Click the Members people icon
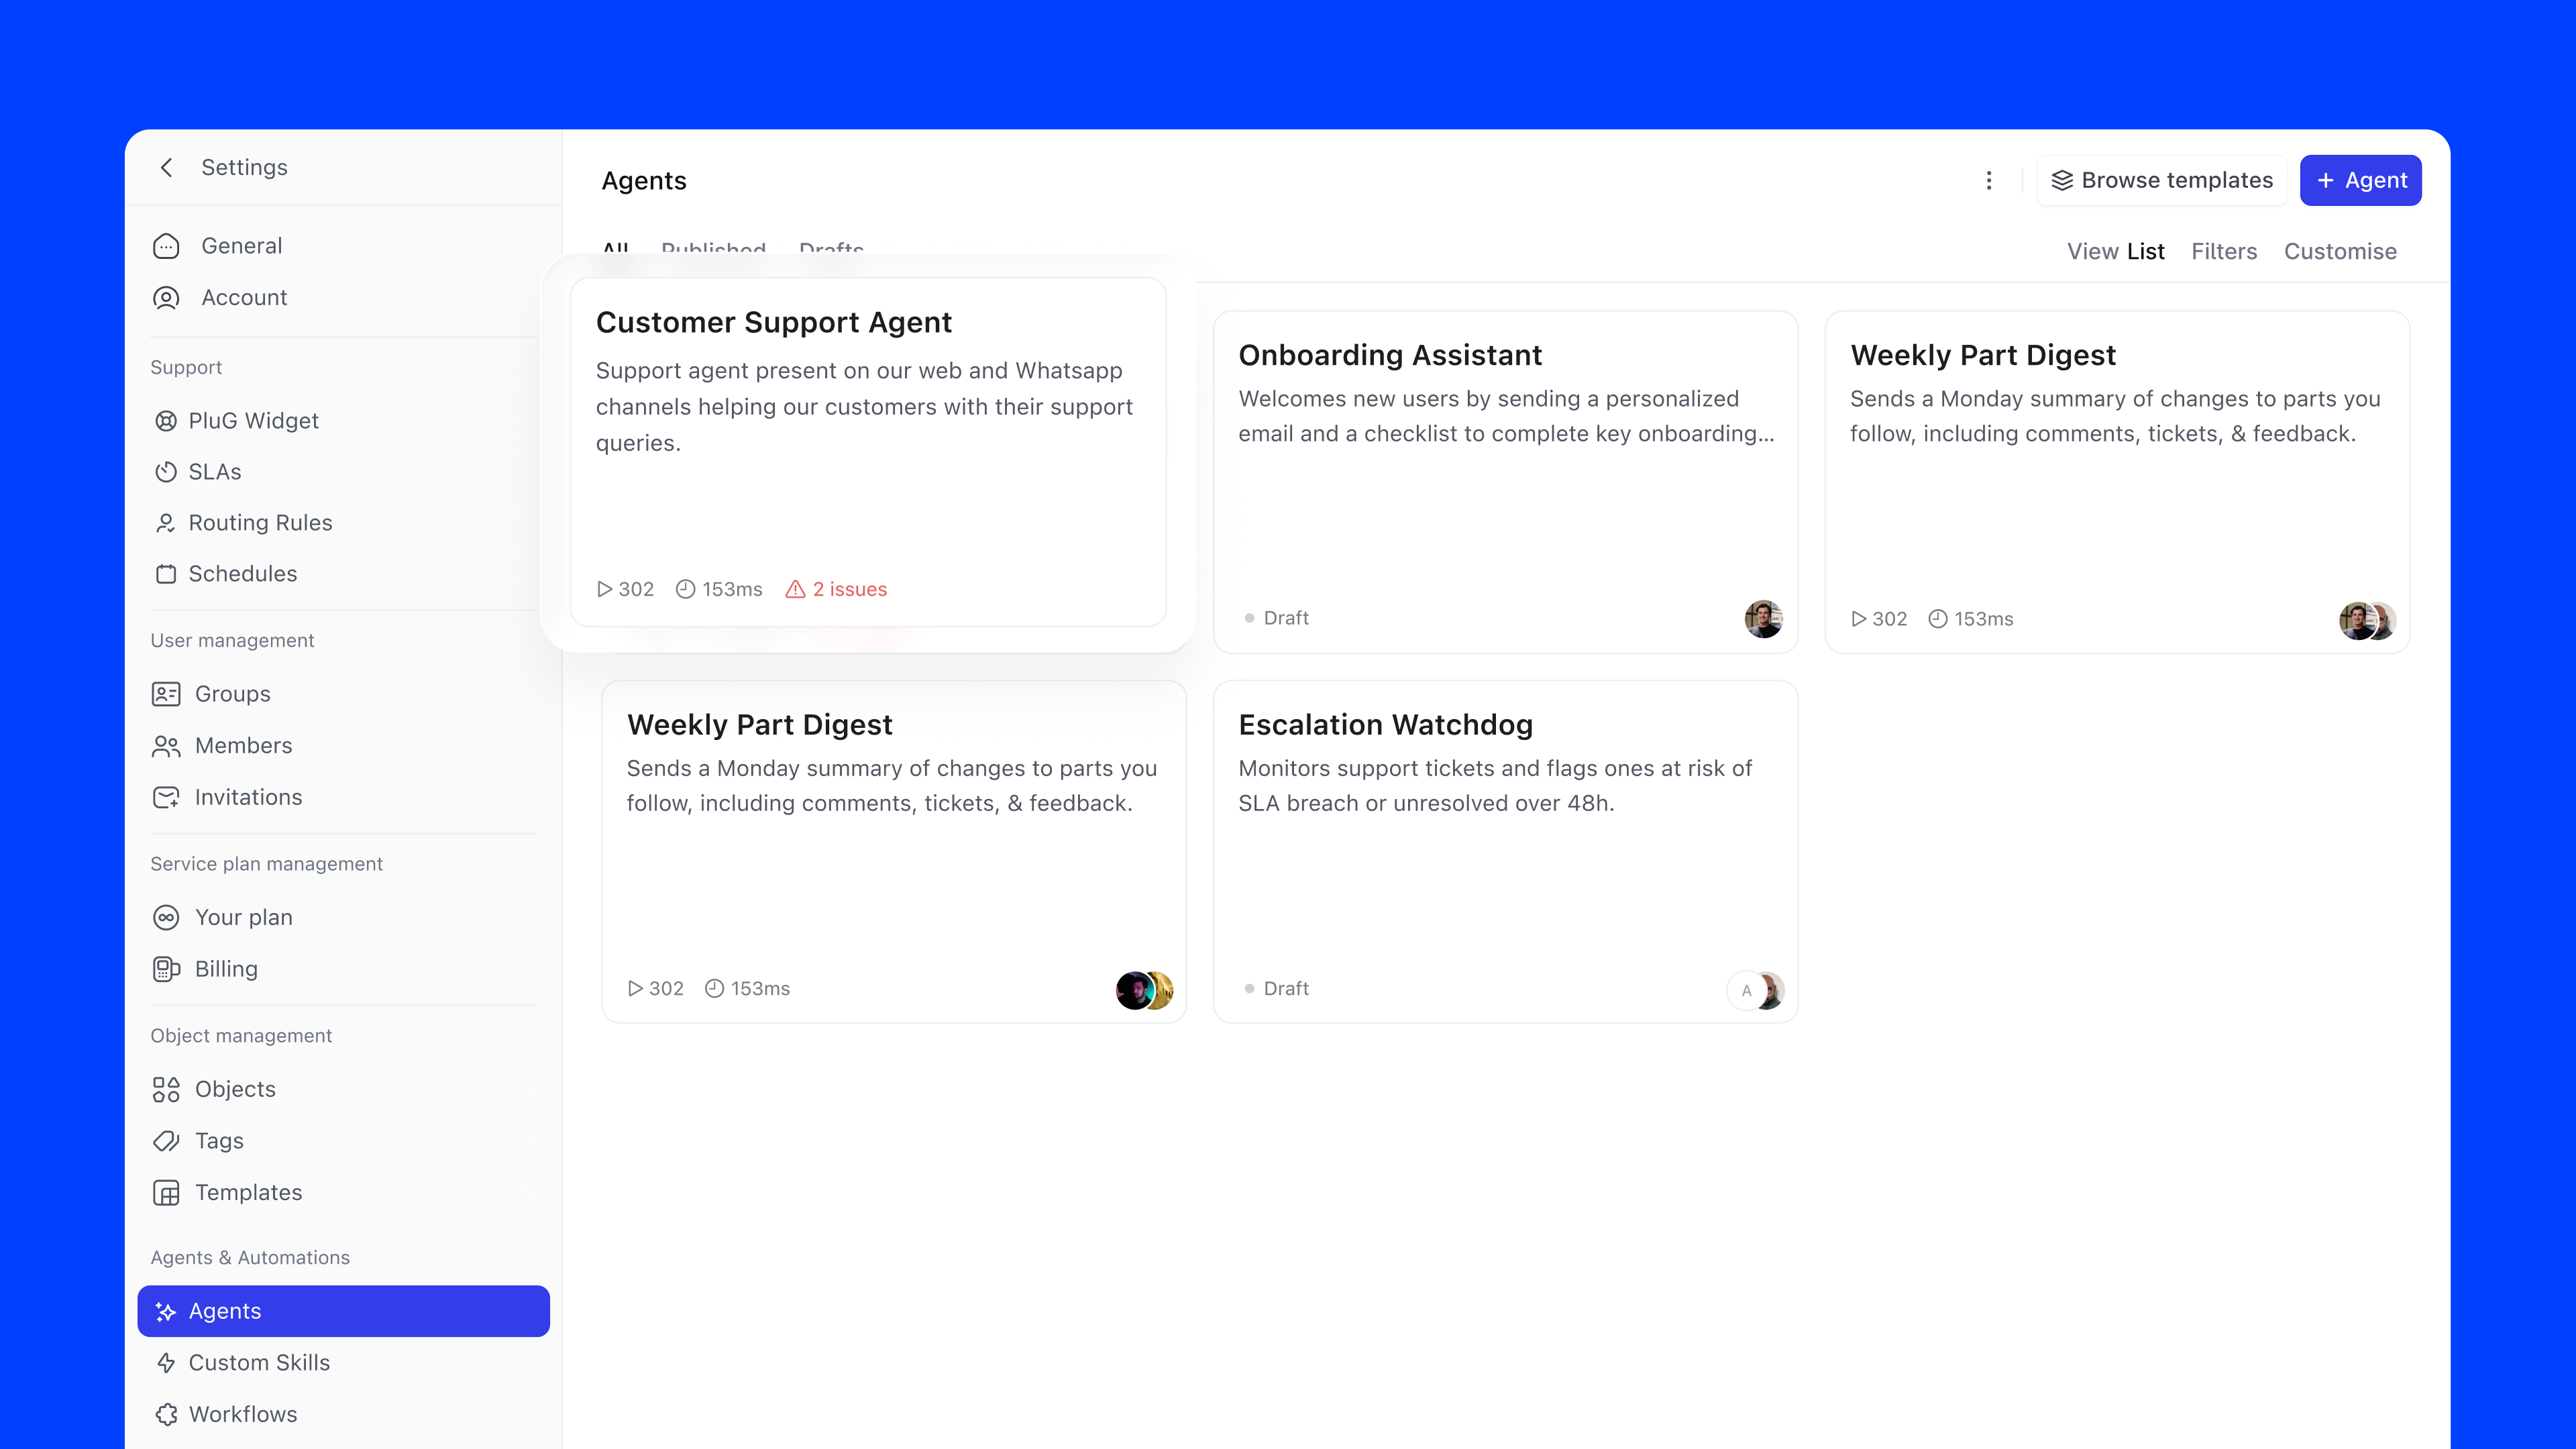Image resolution: width=2576 pixels, height=1449 pixels. [x=166, y=746]
